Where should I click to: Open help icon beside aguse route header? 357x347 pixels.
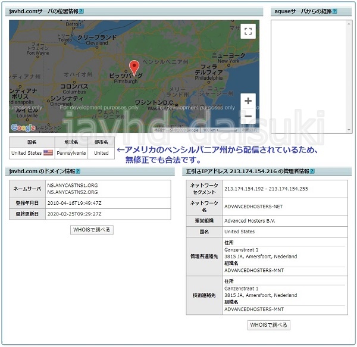tap(334, 11)
